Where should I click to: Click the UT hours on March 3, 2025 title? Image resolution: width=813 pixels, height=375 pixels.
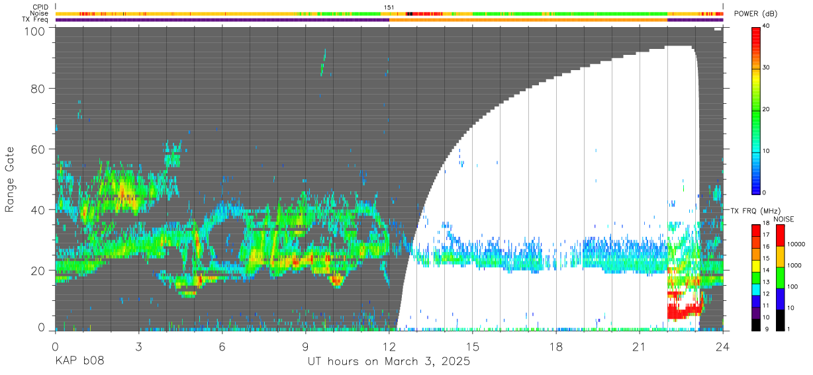pos(389,362)
